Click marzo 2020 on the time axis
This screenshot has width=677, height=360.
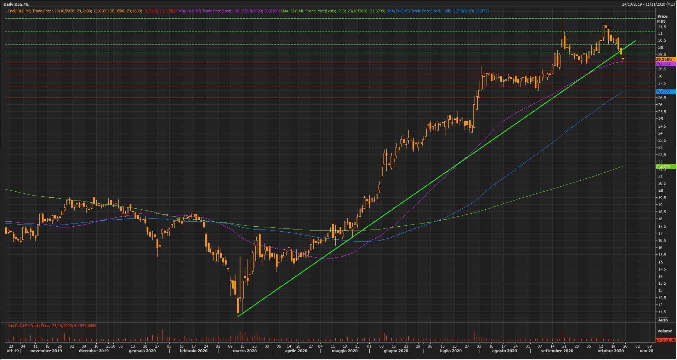pos(245,351)
